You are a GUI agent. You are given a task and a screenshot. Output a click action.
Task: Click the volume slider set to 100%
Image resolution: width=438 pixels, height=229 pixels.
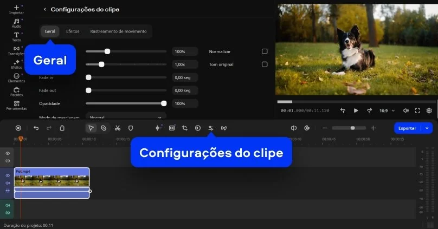click(126, 51)
